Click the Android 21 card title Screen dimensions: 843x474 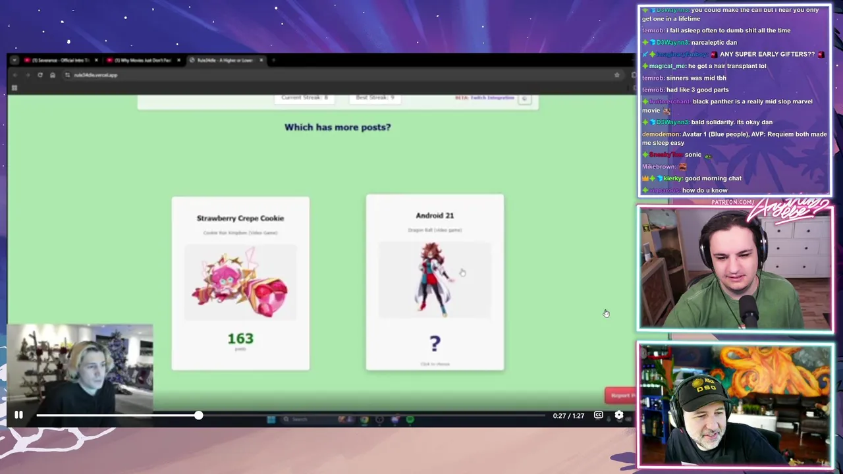435,215
